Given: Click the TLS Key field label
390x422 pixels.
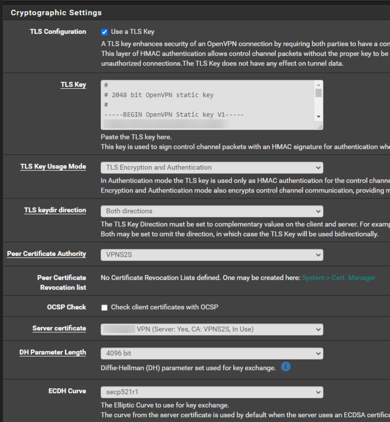Looking at the screenshot, I should [73, 85].
